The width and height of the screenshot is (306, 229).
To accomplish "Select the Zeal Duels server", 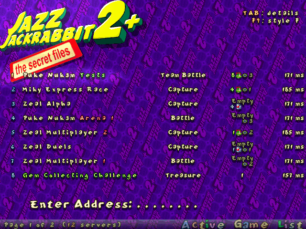I will pos(157,147).
